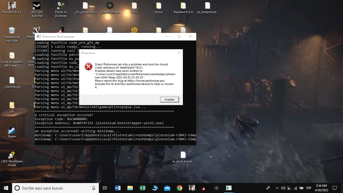Click the Plutonium atom taskbar icon
Viewport: 343px width, 193px height.
[x=216, y=188]
